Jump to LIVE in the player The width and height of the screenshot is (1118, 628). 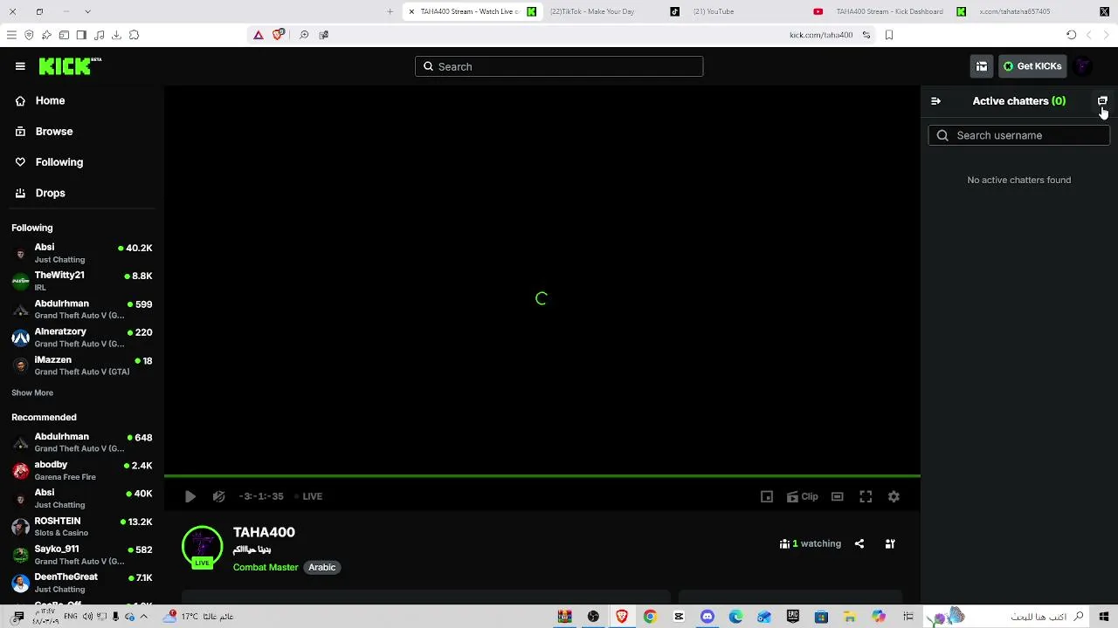307,496
